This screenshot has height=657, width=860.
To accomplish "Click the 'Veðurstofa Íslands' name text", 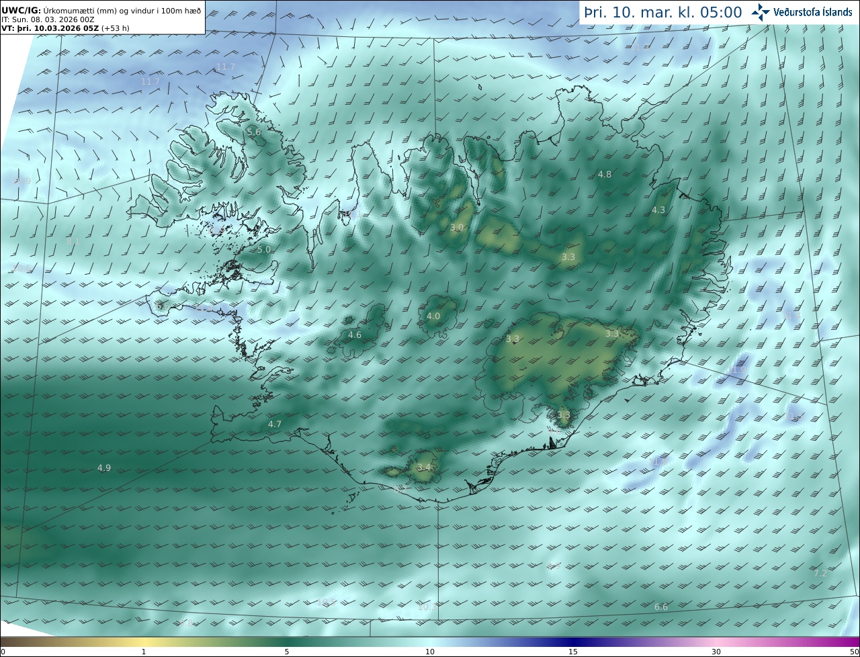I will 813,12.
